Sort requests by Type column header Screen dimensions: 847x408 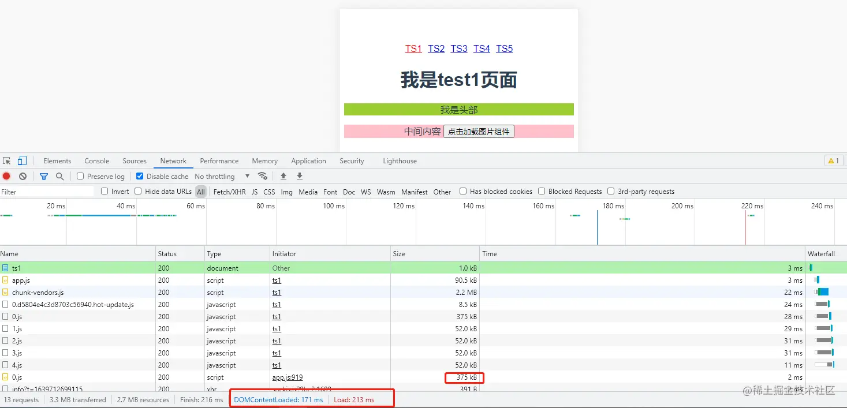pos(237,253)
